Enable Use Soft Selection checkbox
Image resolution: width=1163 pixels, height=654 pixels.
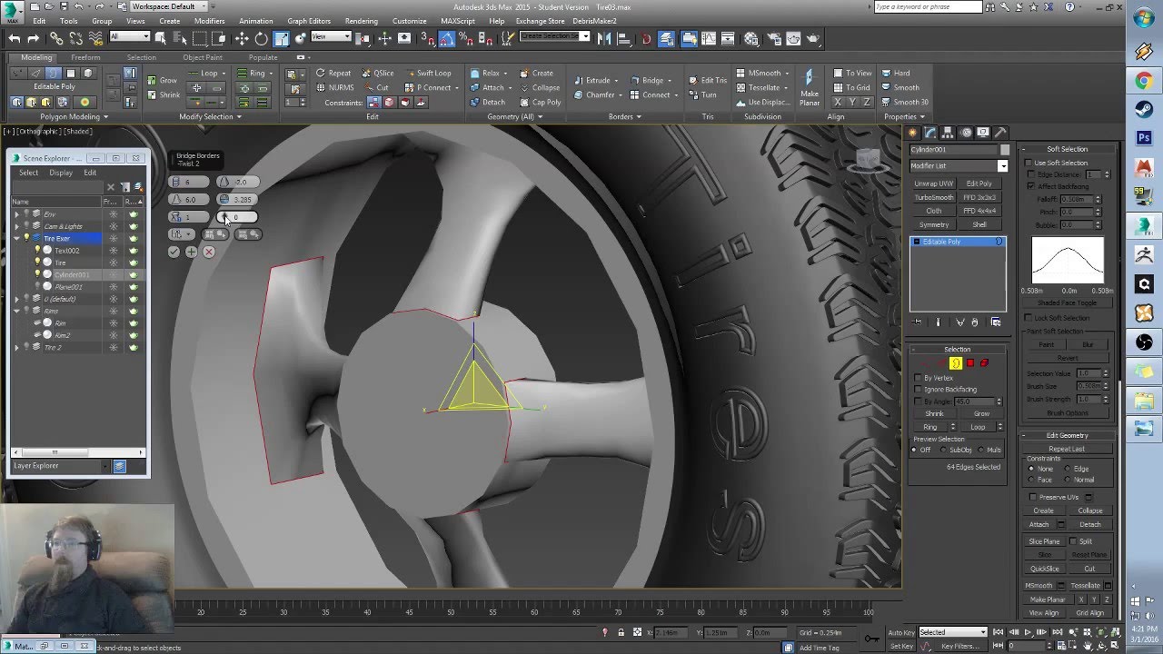1029,163
